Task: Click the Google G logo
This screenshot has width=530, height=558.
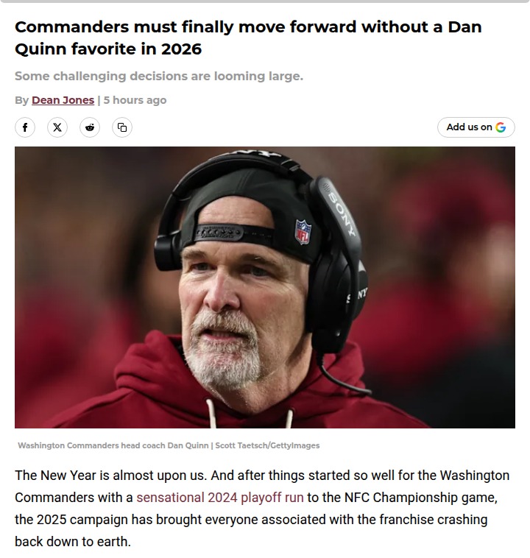Action: click(501, 127)
